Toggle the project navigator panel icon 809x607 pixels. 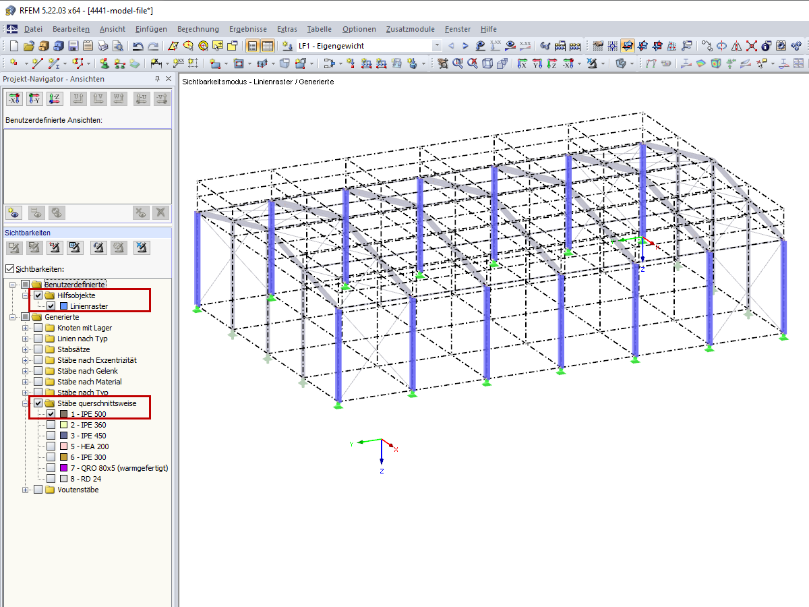coord(252,46)
